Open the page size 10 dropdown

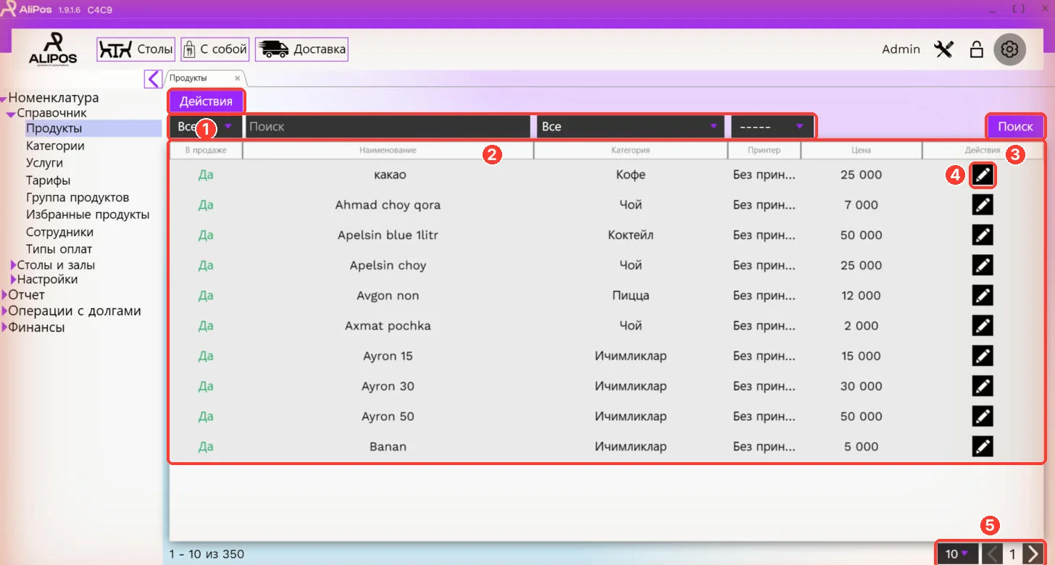click(957, 554)
